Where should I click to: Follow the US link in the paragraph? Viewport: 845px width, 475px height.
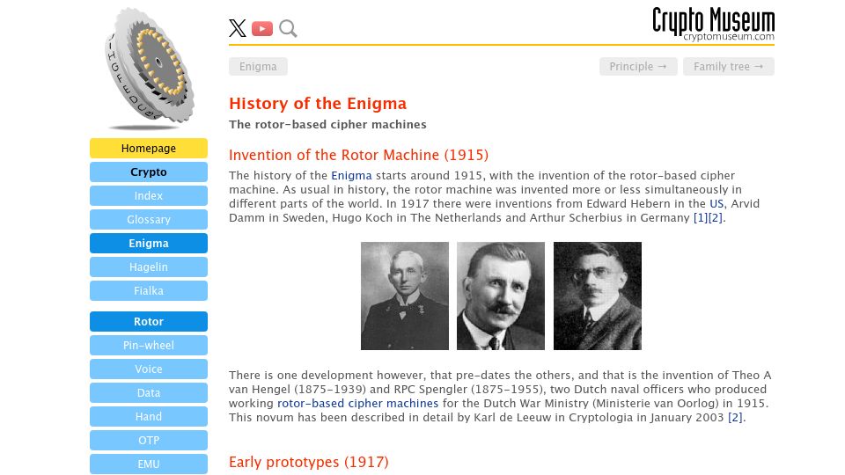(x=716, y=203)
